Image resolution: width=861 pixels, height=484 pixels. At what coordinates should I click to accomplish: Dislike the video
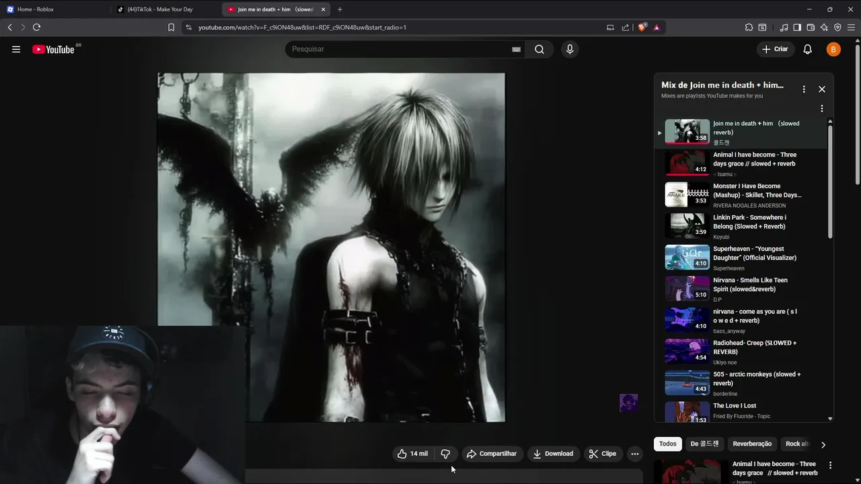445,454
